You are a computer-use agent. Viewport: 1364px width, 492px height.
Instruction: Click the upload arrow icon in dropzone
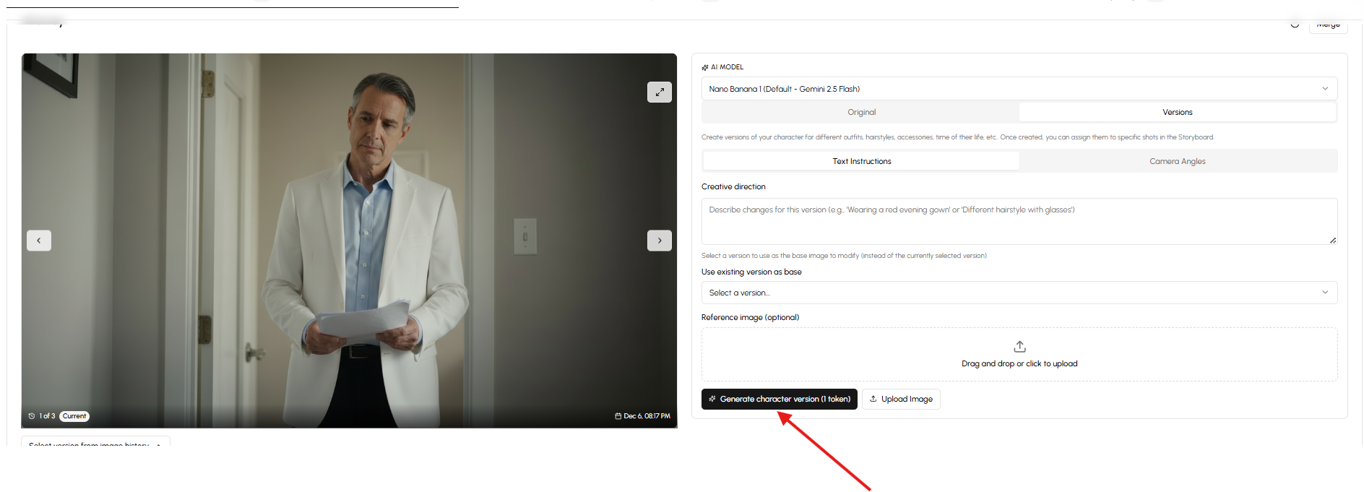point(1019,347)
